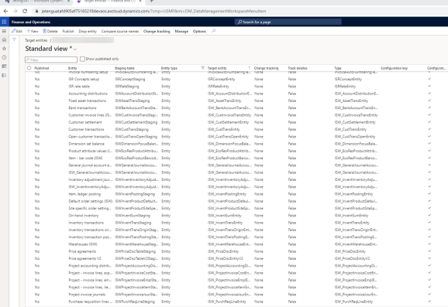Image resolution: width=448 pixels, height=307 pixels.
Task: Sort by Published column header
Action: click(x=42, y=68)
